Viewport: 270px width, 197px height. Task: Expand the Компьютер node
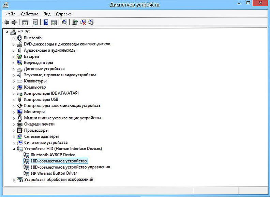[13, 88]
